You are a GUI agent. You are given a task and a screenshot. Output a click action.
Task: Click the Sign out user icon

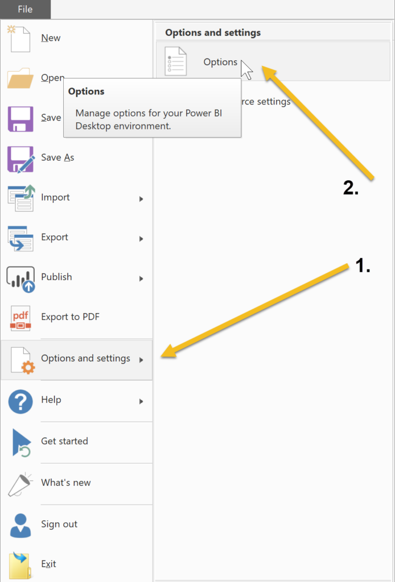point(20,525)
